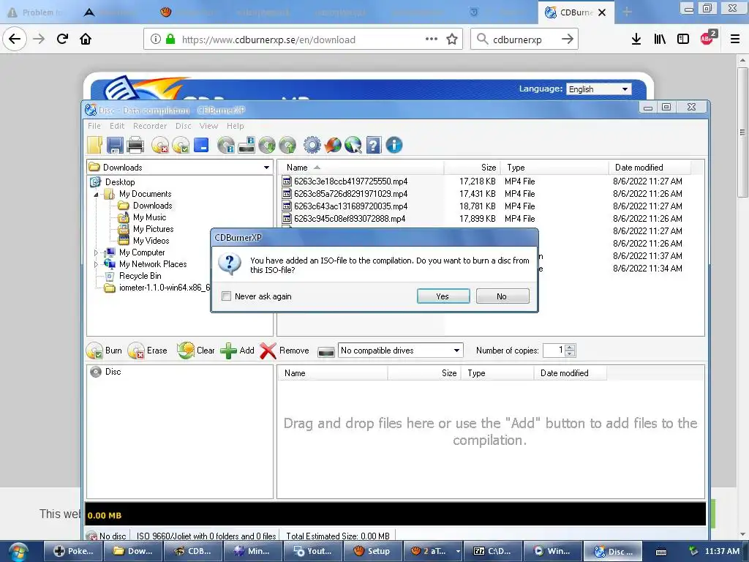Open the Firefox hamburger menu
The width and height of the screenshot is (749, 562).
(734, 40)
